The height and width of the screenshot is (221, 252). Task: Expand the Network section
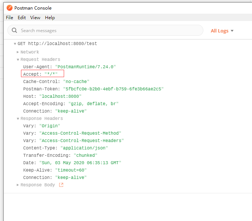(x=18, y=52)
